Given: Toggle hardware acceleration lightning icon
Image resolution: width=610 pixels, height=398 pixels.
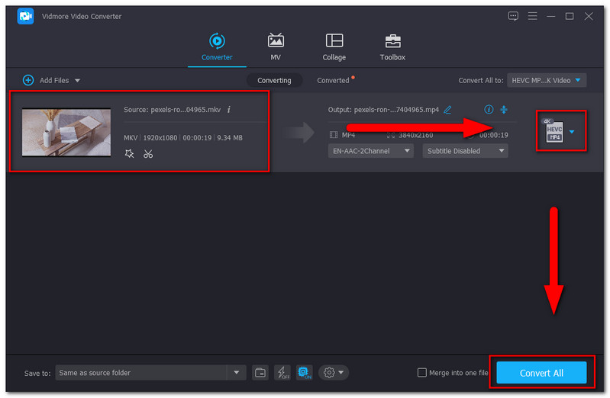Looking at the screenshot, I should 282,373.
